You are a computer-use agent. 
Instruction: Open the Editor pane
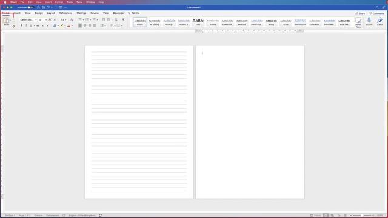380,22
